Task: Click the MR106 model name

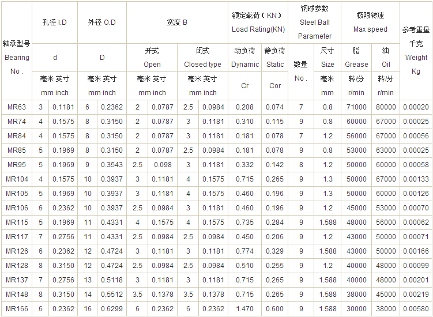Action: [17, 208]
